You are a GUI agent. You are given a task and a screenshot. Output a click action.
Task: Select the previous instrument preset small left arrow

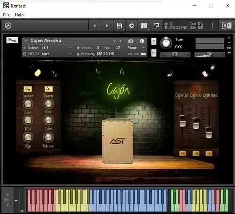click(114, 41)
